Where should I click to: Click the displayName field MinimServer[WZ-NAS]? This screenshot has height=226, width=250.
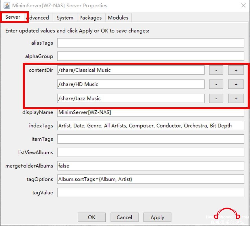tap(151, 113)
